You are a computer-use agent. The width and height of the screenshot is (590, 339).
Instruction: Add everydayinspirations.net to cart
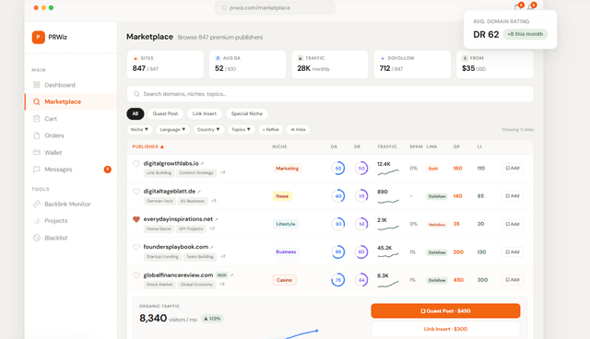(x=513, y=224)
